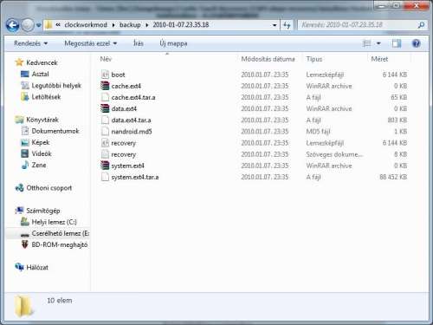Select the system.ext4 WinRAR archive
Image resolution: width=433 pixels, height=325 pixels.
pos(127,166)
